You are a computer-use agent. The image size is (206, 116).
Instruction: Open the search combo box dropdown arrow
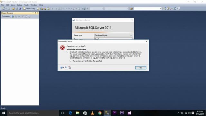(161, 9)
